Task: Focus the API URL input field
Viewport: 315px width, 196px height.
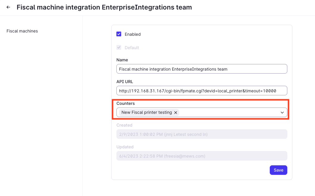Action: [x=202, y=91]
